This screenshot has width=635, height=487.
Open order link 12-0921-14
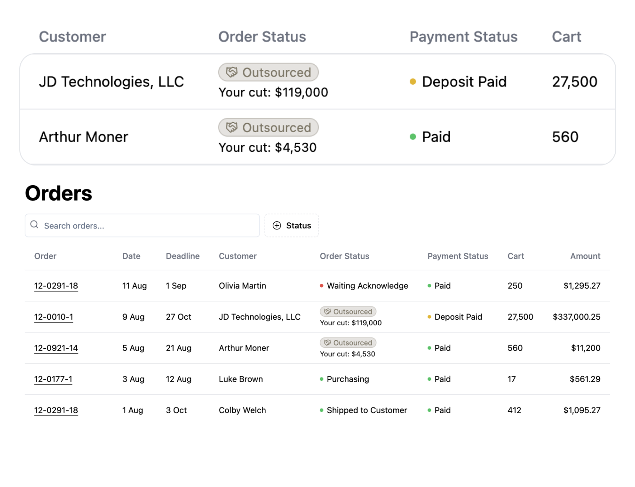click(x=56, y=348)
